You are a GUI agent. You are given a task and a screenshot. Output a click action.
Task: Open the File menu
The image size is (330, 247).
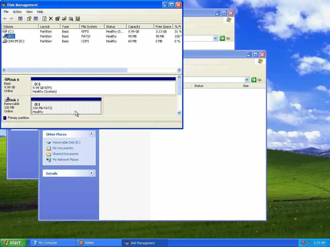pos(6,12)
